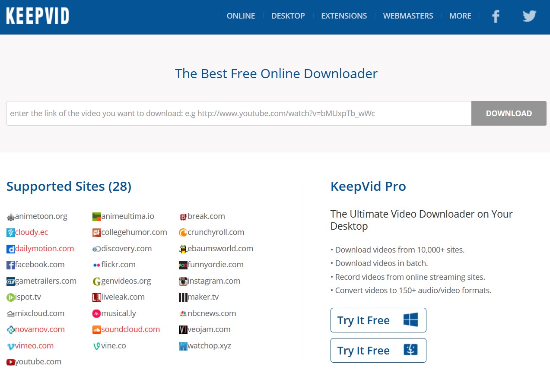Click the liveleak.com site icon

pyautogui.click(x=97, y=297)
